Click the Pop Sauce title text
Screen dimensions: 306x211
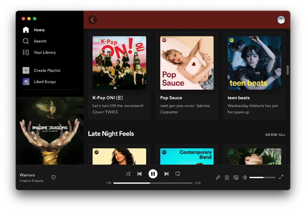(171, 98)
